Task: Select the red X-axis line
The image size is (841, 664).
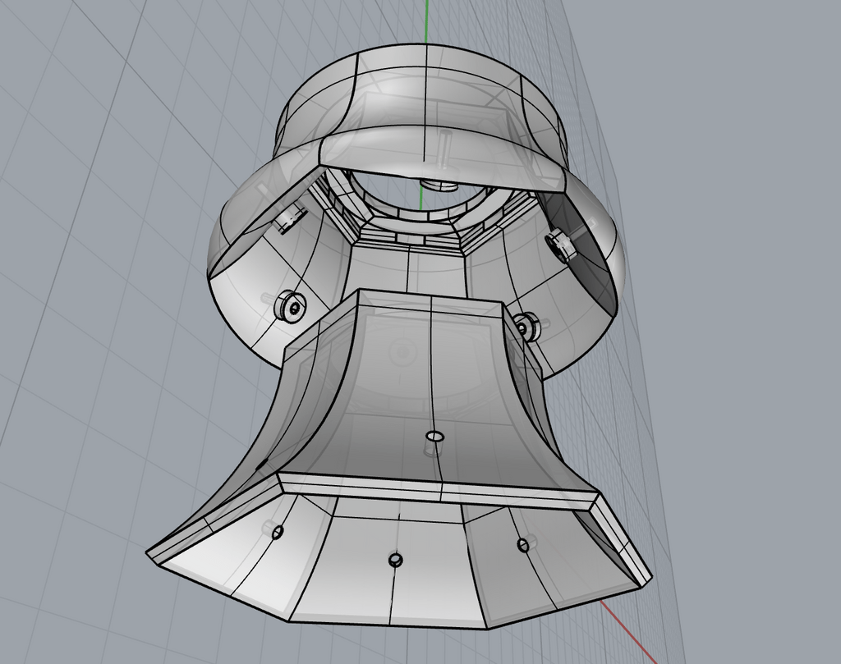Action: point(629,632)
